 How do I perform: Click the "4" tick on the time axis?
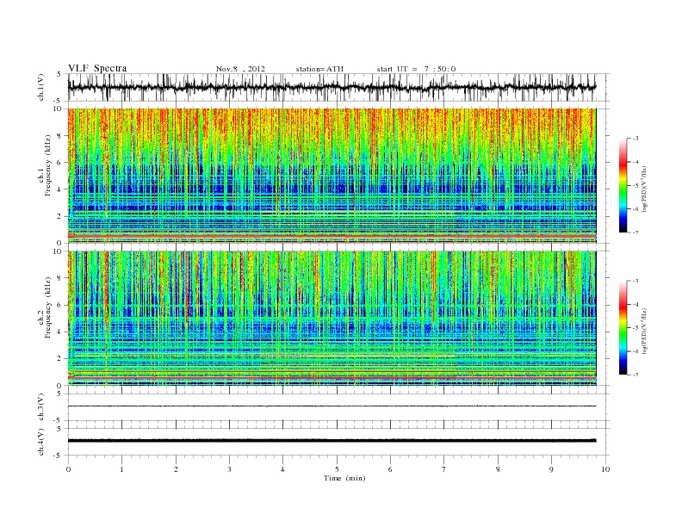pos(282,469)
